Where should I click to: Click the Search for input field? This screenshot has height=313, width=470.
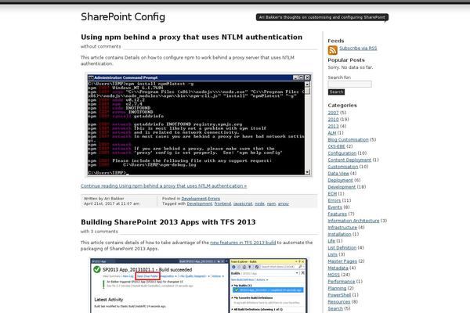pyautogui.click(x=349, y=85)
